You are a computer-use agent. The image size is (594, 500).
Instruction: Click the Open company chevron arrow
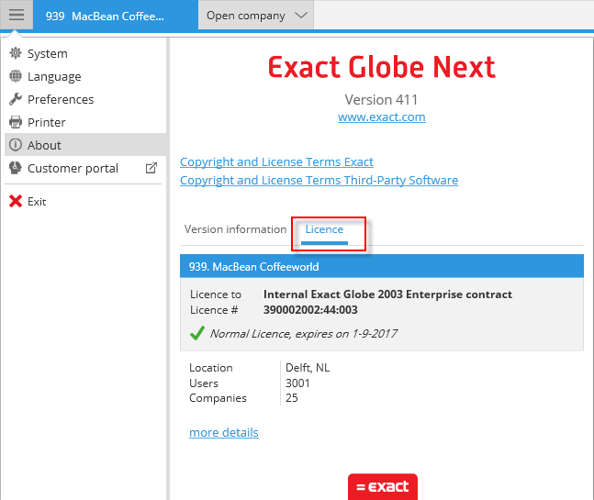[x=301, y=16]
